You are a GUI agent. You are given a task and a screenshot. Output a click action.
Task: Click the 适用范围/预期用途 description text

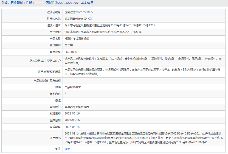142,72
